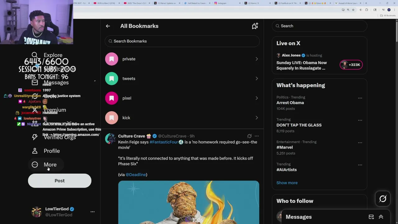Screen dimensions: 398x224
Task: Join the Alex Jones live +323K button
Action: point(351,65)
